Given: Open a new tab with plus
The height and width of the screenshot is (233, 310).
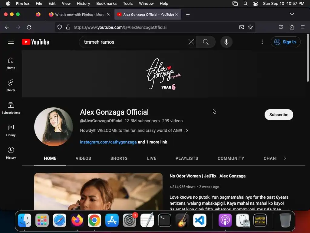Looking at the screenshot, I should pyautogui.click(x=188, y=15).
